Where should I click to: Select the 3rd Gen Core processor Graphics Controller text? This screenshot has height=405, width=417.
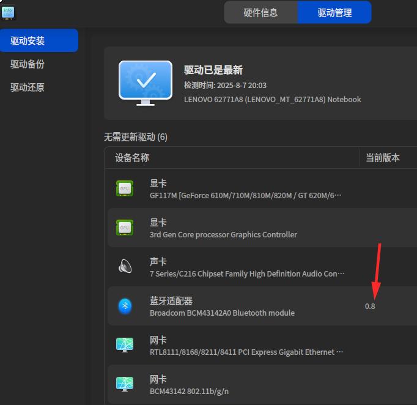223,235
